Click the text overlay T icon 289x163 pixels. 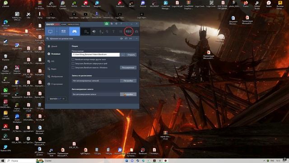113,31
